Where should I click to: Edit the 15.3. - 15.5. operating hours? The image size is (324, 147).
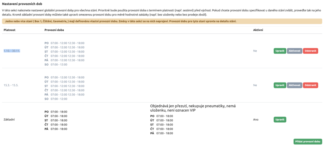pos(280,85)
